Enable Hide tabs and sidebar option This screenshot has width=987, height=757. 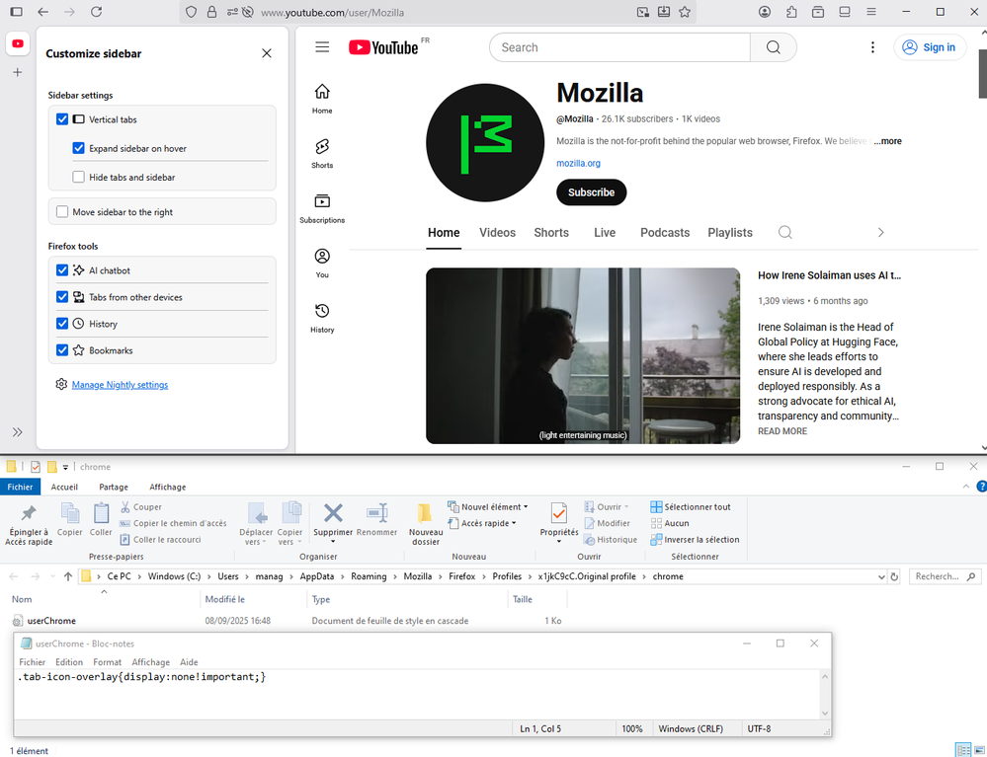pos(79,178)
